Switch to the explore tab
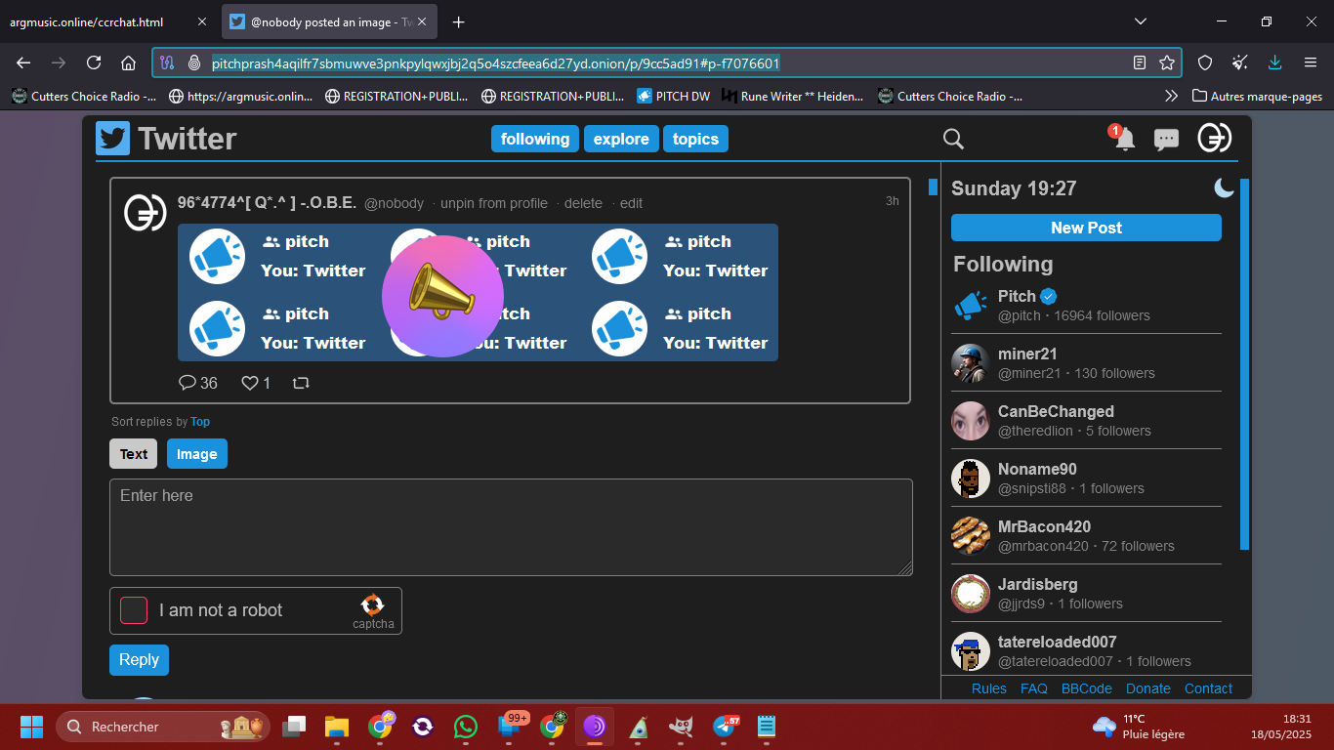 (621, 139)
